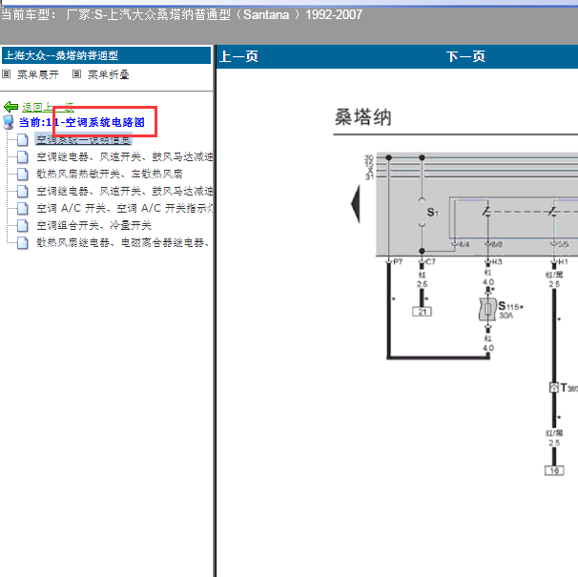This screenshot has width=578, height=577.
Task: Click the S115 30A fuse symbol
Action: pos(487,309)
